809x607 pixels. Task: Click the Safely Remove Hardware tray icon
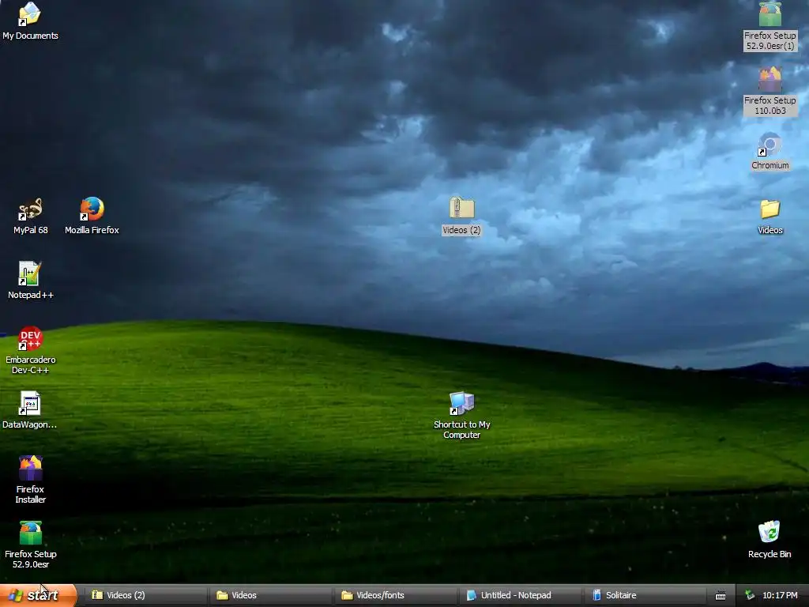tap(751, 595)
